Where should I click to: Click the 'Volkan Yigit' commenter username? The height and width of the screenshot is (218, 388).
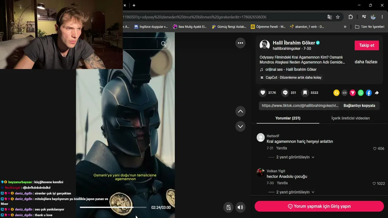tap(276, 171)
